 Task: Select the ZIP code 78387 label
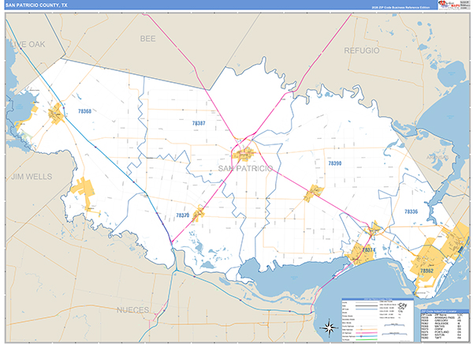coord(198,124)
